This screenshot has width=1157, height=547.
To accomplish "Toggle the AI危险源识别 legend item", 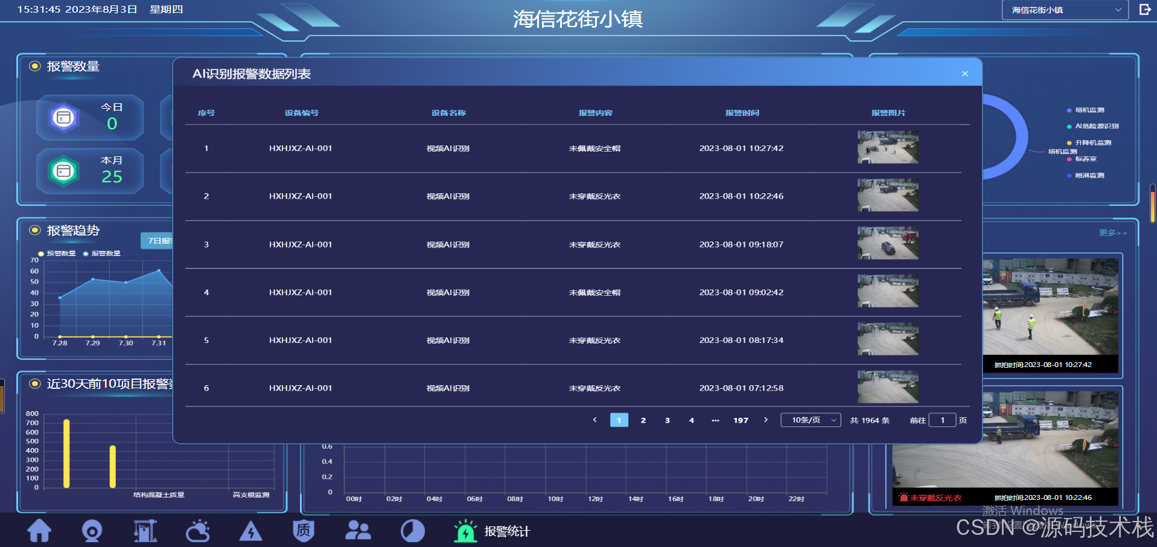I will tap(1093, 126).
